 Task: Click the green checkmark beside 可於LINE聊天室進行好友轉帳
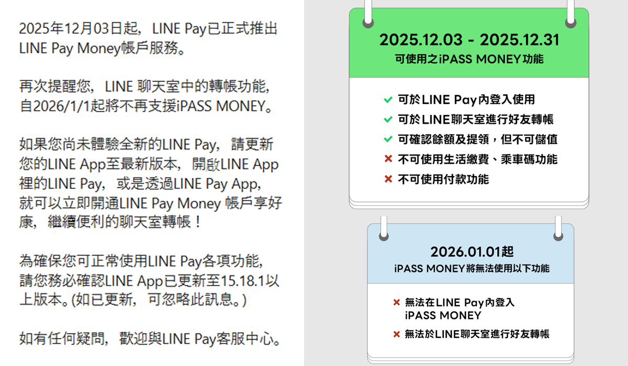[388, 119]
